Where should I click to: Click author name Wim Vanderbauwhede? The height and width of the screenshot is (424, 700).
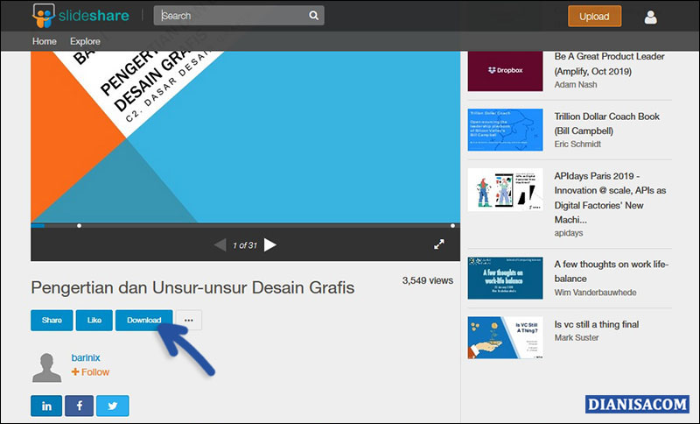tap(595, 293)
